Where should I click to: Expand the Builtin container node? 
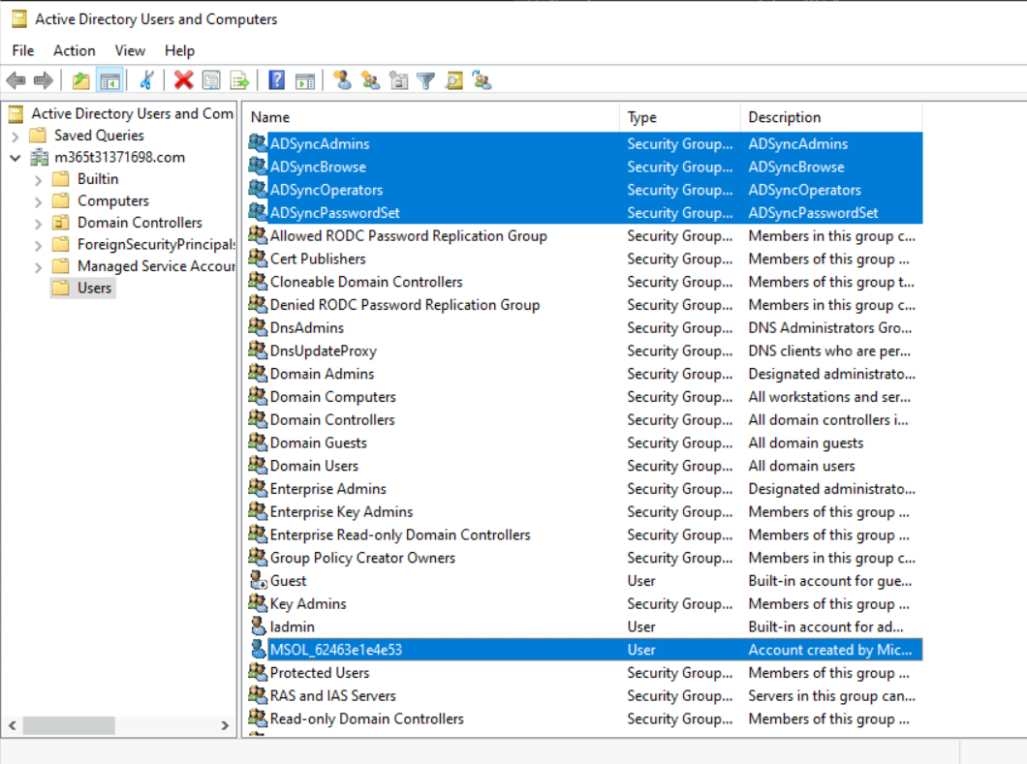[38, 179]
